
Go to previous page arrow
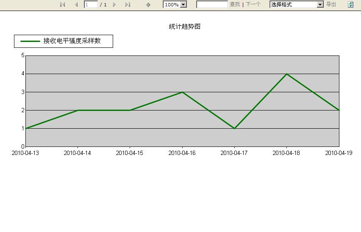pyautogui.click(x=76, y=4)
